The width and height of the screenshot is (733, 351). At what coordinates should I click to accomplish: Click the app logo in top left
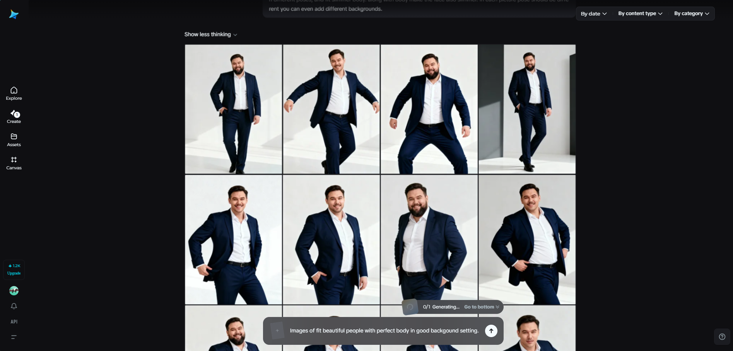(x=14, y=14)
